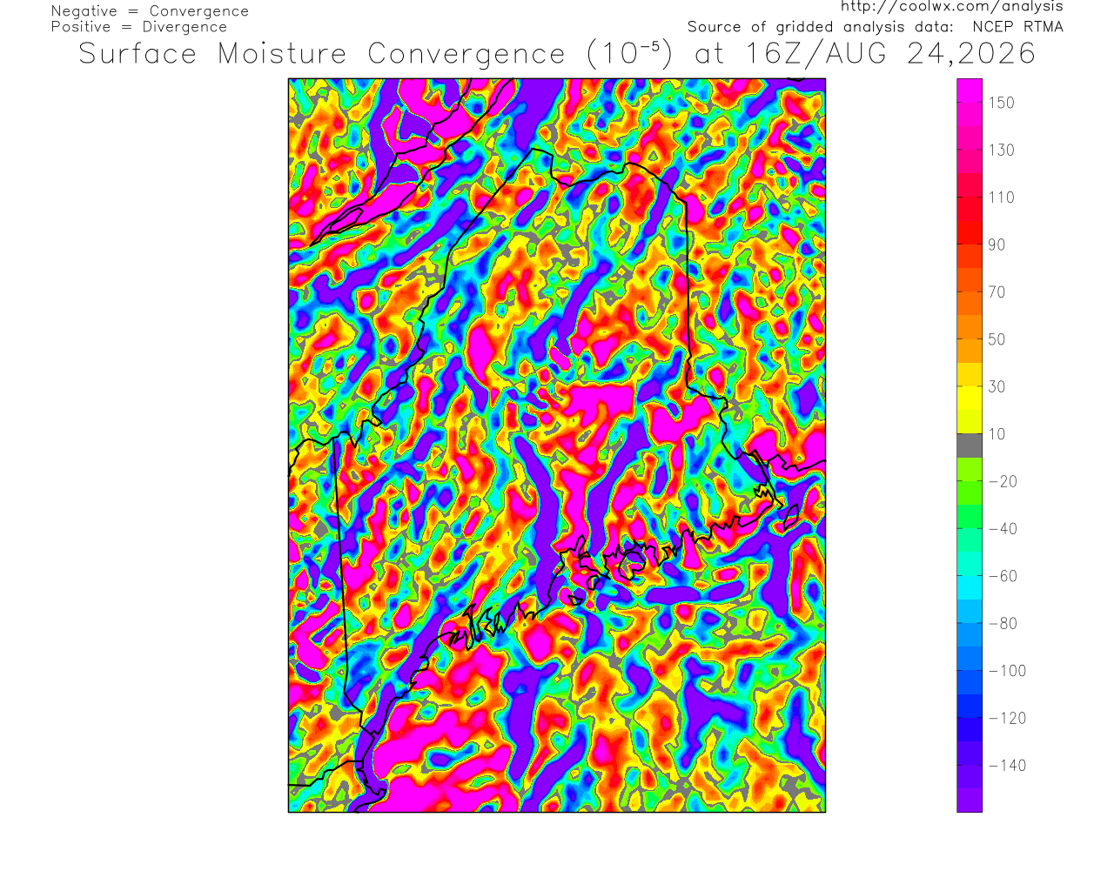
Task: Click the Positive = Divergence legend text
Action: (x=139, y=27)
